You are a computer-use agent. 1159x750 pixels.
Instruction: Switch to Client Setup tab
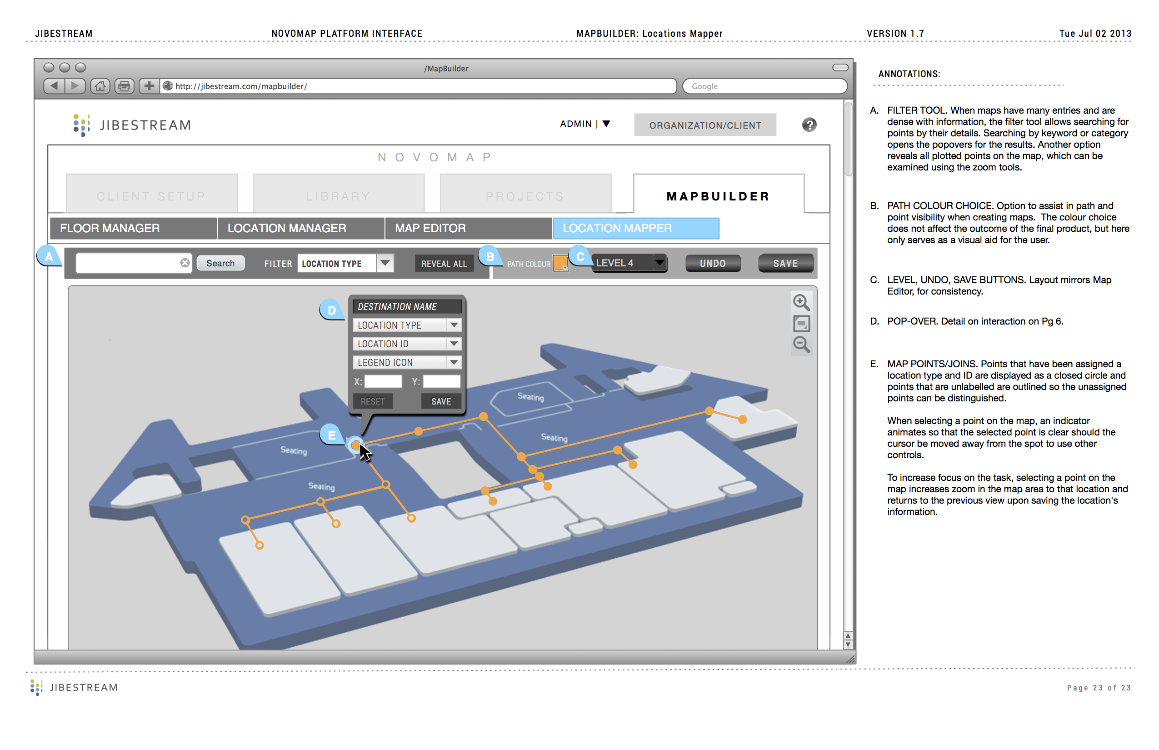[151, 194]
